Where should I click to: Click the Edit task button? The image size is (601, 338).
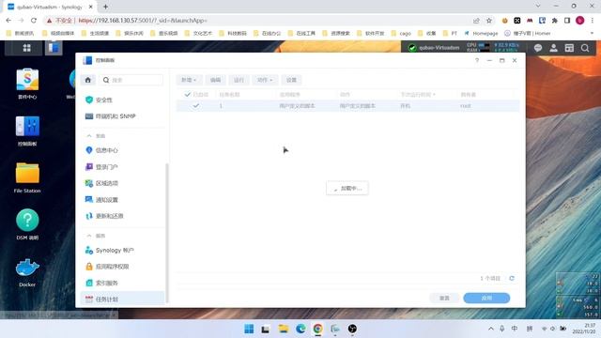[215, 80]
